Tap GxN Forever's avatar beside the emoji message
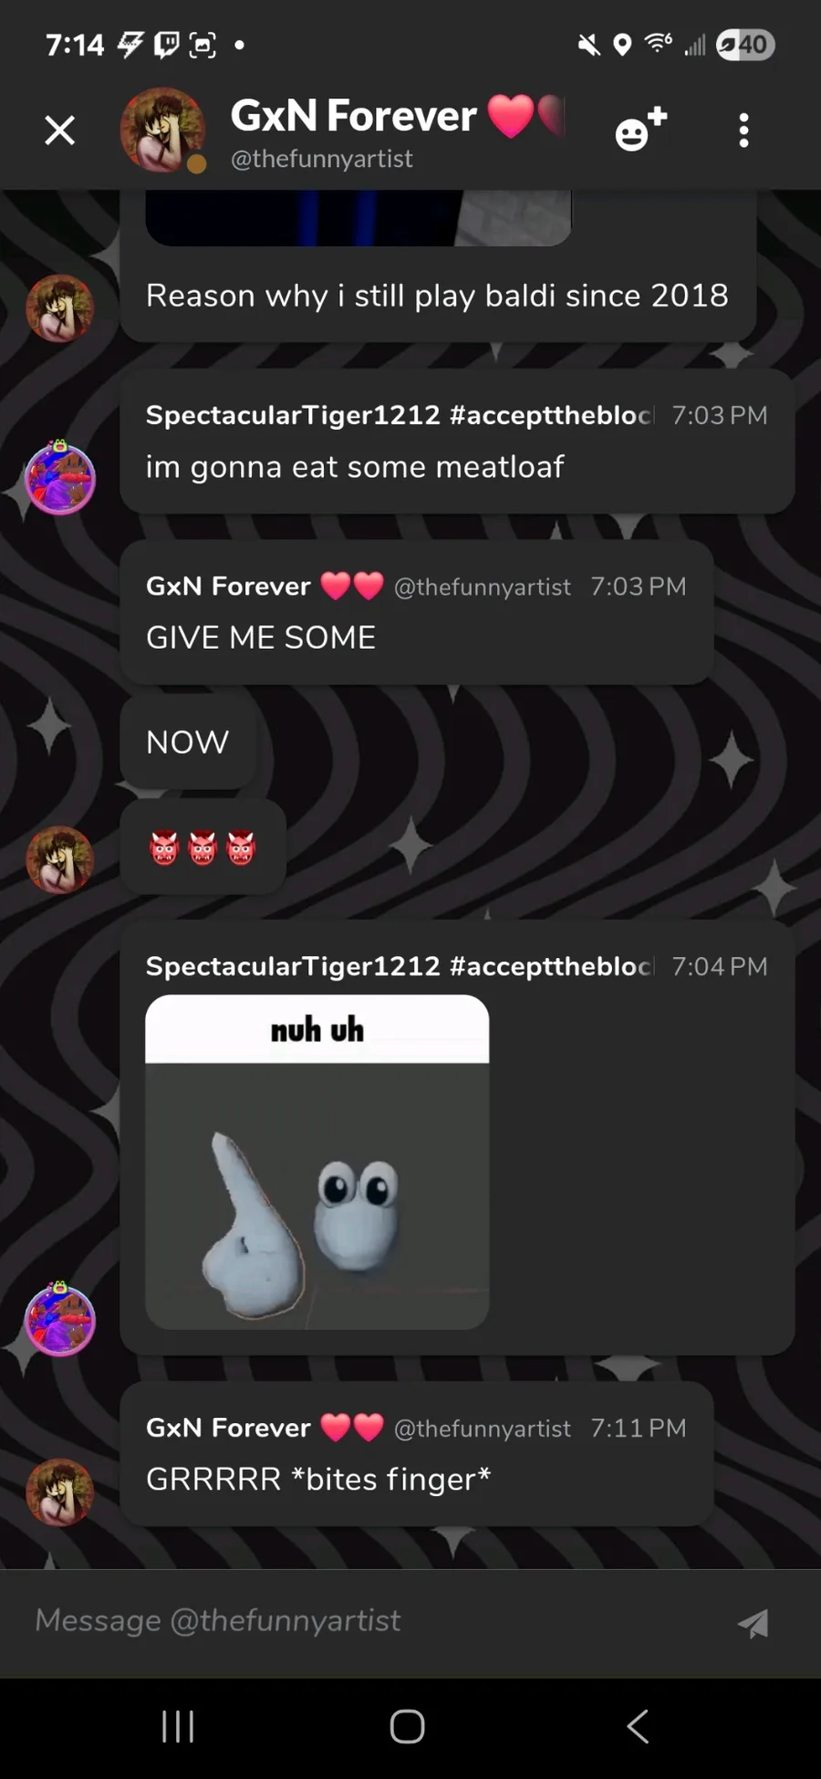This screenshot has width=821, height=1779. coord(59,859)
